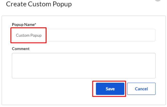This screenshot has height=107, width=167.
Task: Click the Cancel button
Action: click(141, 89)
